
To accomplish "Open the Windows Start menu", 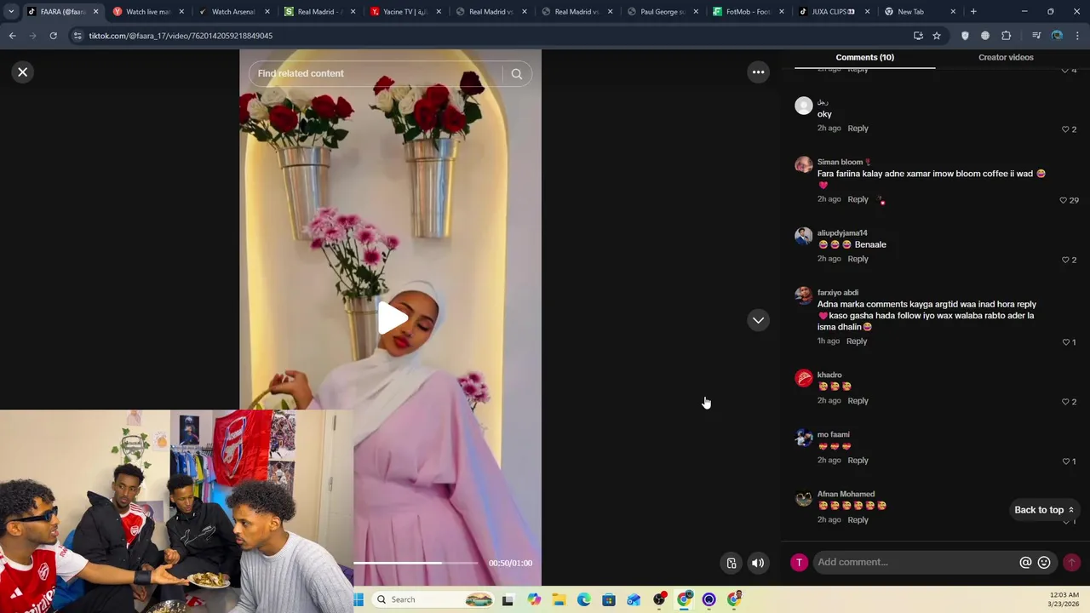I will point(359,599).
